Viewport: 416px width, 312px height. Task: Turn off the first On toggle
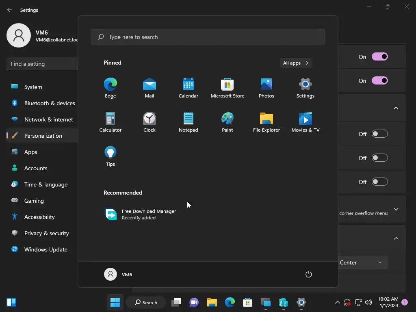point(380,56)
